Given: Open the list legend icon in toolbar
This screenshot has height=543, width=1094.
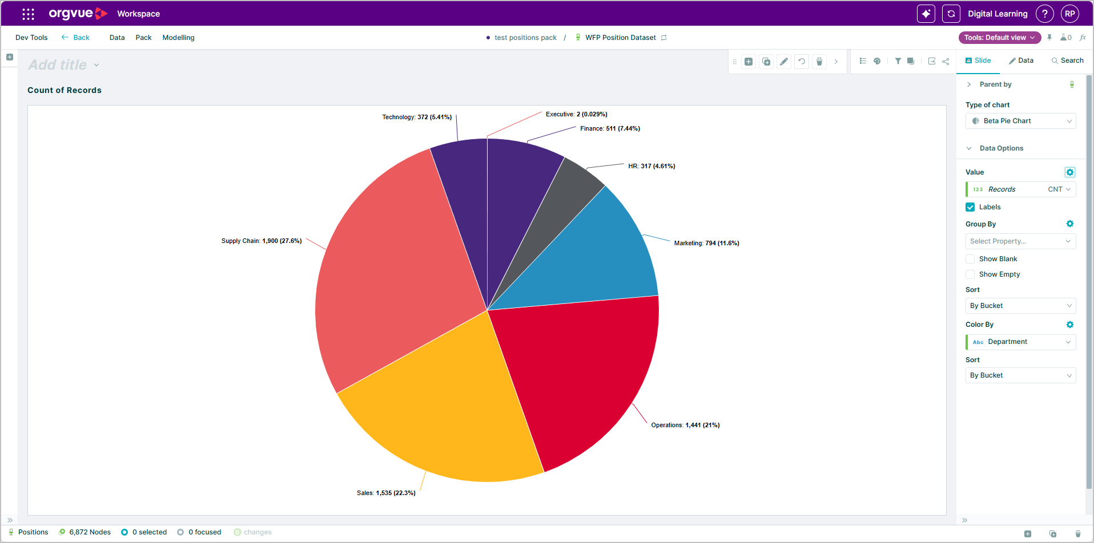Looking at the screenshot, I should [x=863, y=61].
